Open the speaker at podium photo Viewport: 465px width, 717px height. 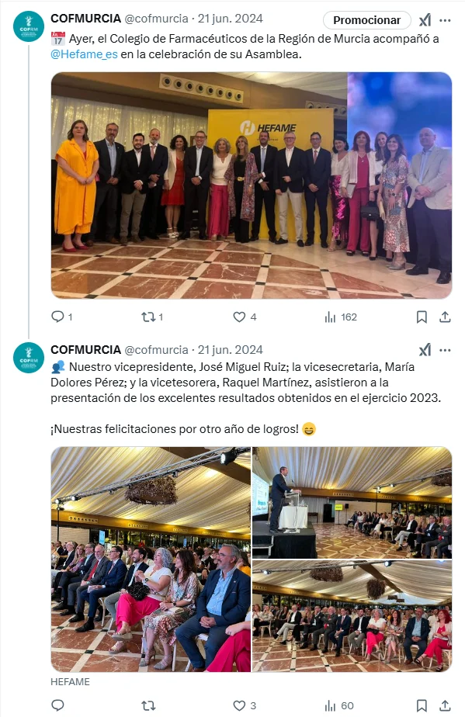(352, 502)
